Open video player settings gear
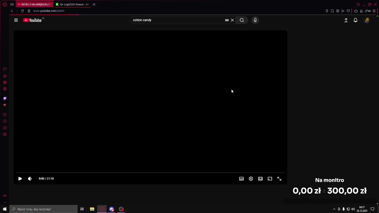The image size is (379, 213). tap(251, 179)
